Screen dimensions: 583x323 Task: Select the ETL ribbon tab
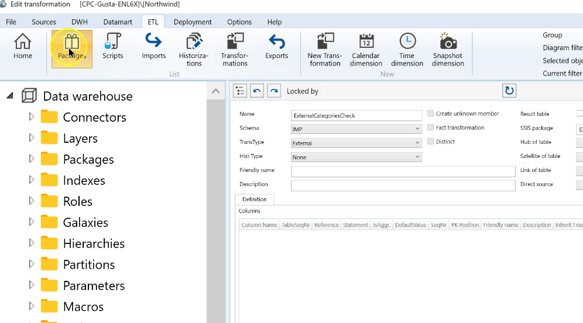point(153,22)
